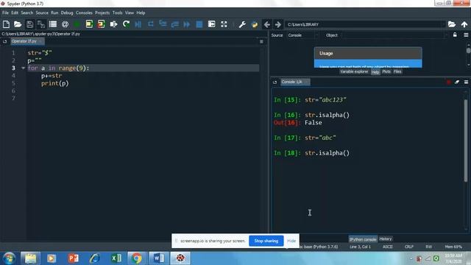
Task: Start debugging the file icon
Action: [138, 24]
